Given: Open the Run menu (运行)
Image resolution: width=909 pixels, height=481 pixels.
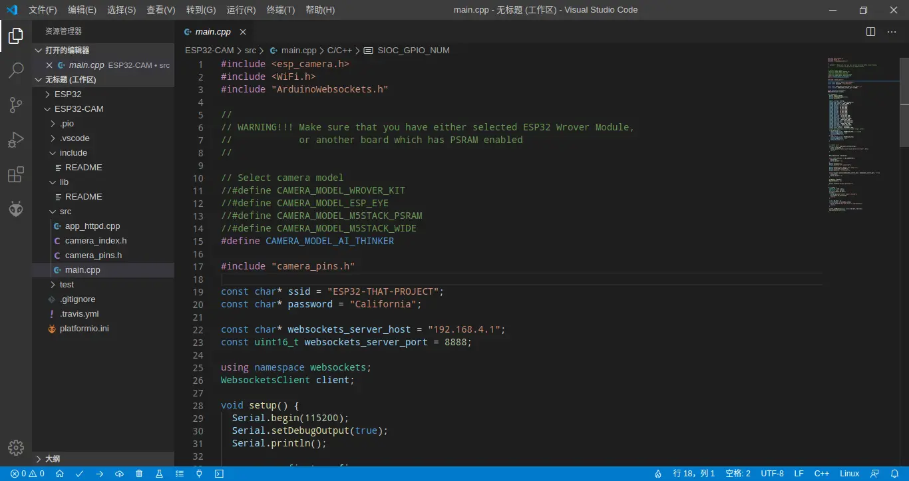Looking at the screenshot, I should point(241,10).
